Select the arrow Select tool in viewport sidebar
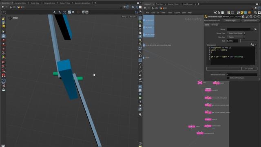 [4, 31]
